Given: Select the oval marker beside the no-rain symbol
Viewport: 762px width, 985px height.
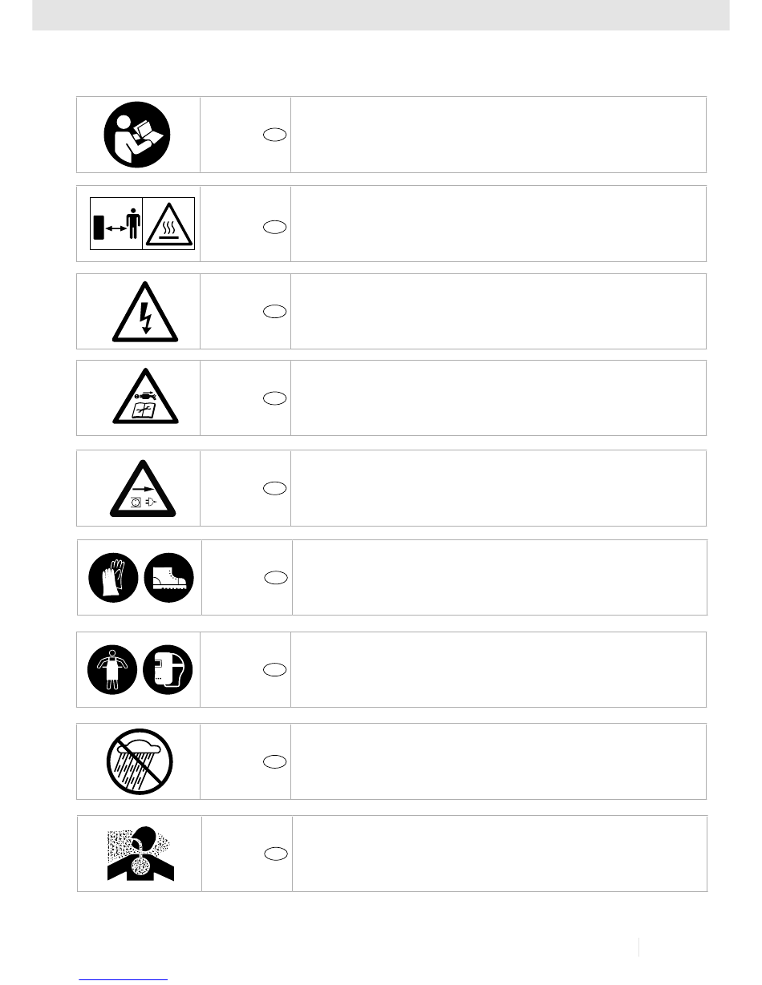Looking at the screenshot, I should [x=274, y=762].
